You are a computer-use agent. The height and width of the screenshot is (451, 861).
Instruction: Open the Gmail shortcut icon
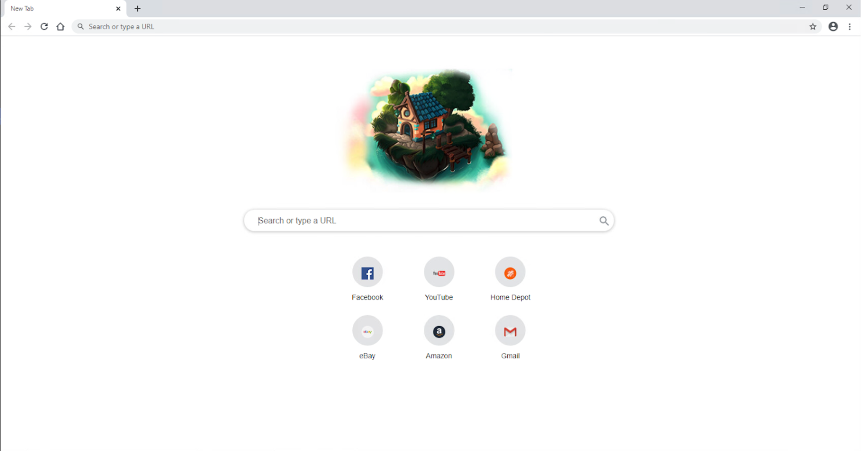(510, 331)
